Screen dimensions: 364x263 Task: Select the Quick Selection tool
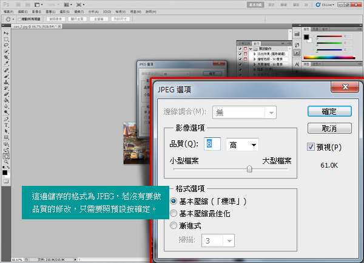tap(6, 52)
